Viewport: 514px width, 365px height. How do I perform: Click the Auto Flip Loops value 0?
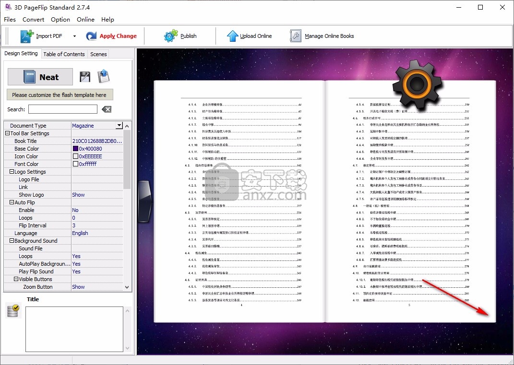[x=74, y=218]
